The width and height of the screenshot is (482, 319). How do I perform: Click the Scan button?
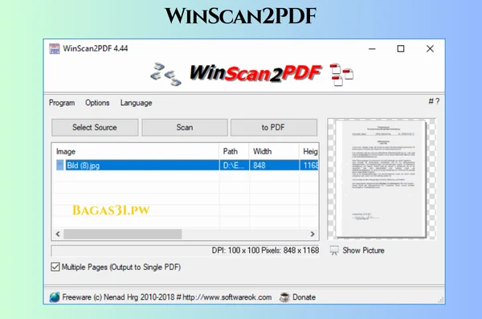click(x=185, y=127)
